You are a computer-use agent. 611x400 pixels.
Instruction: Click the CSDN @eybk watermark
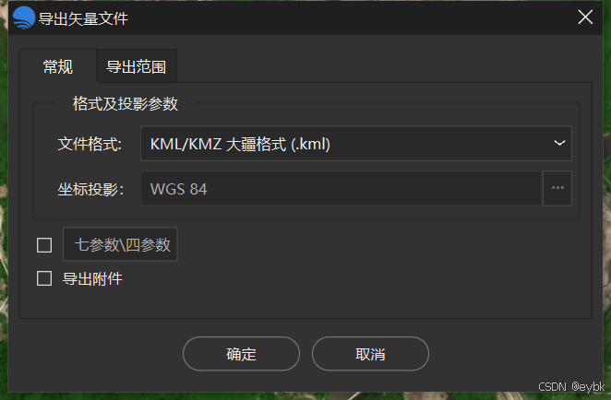571,387
